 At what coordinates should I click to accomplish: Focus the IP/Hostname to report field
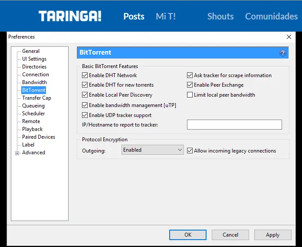click(x=234, y=125)
